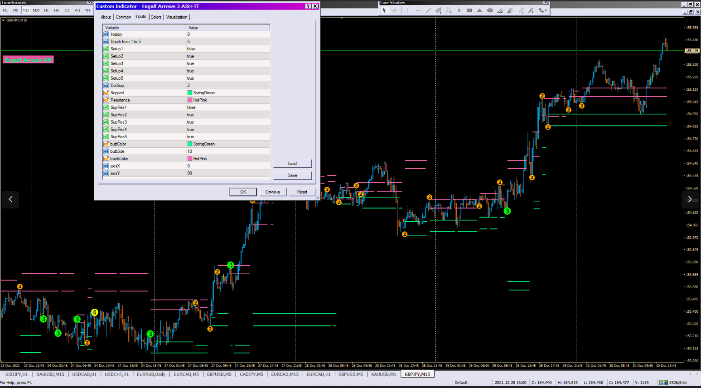Go to previous image with left chevron
Screen dimensions: 701x388
pyautogui.click(x=10, y=199)
